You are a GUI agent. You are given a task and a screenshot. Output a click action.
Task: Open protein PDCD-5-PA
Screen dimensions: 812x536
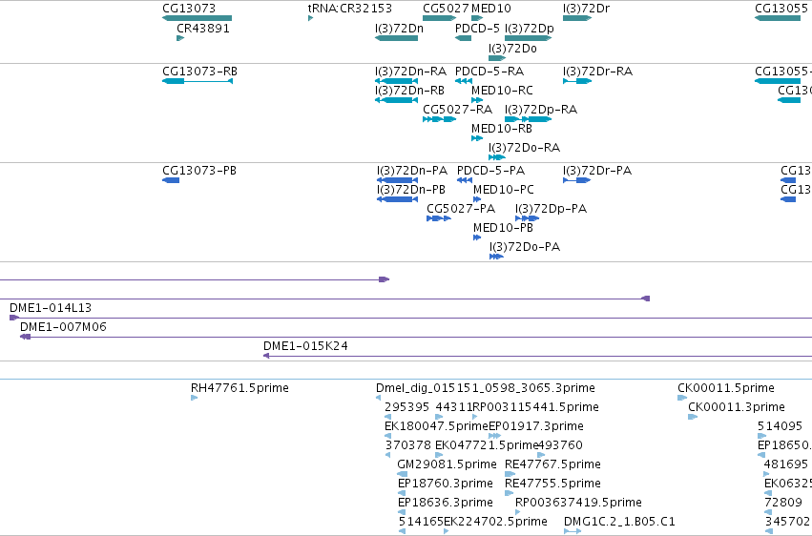coord(465,180)
